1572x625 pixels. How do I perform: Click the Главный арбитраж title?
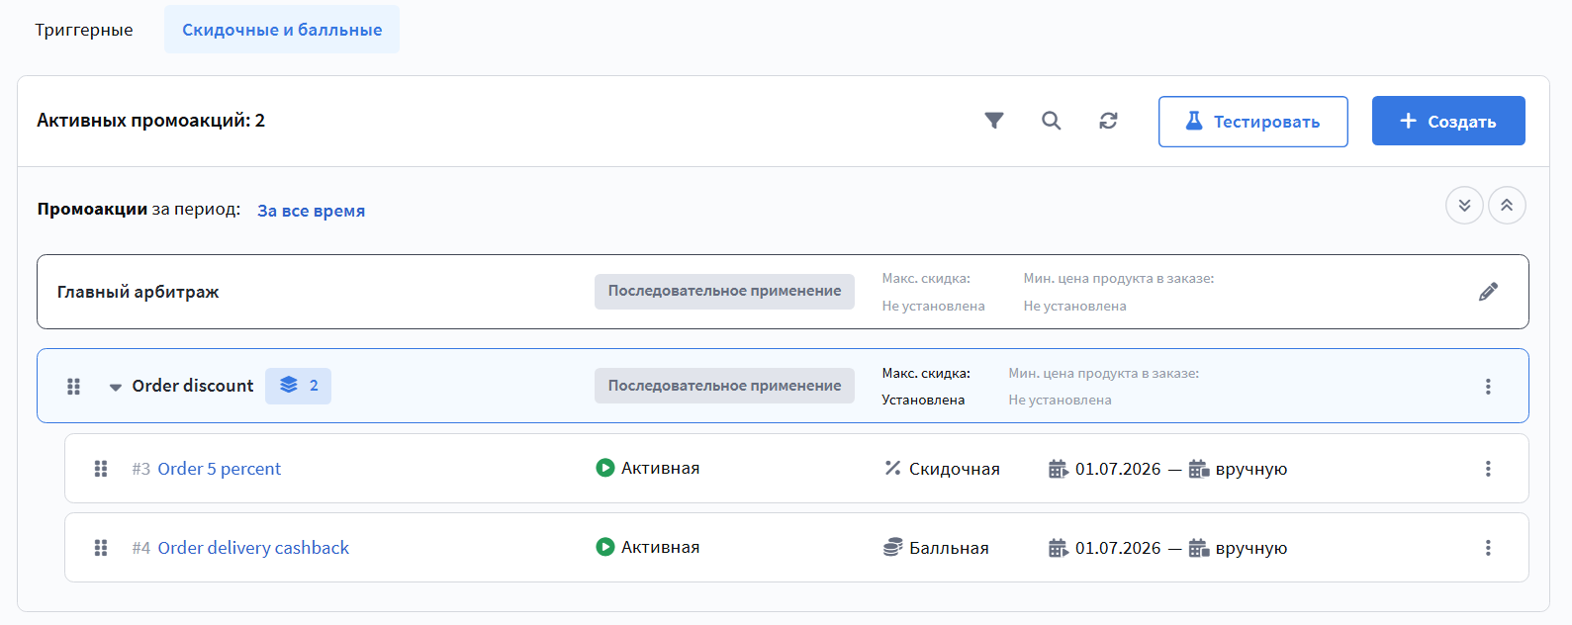click(x=139, y=292)
